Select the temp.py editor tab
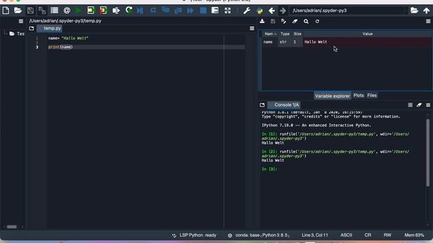Image resolution: width=433 pixels, height=243 pixels. [49, 28]
